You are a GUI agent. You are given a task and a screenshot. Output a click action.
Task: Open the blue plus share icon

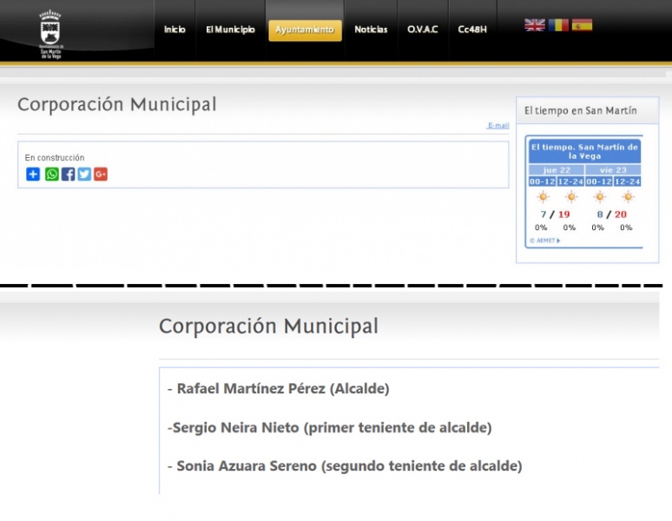click(x=33, y=175)
